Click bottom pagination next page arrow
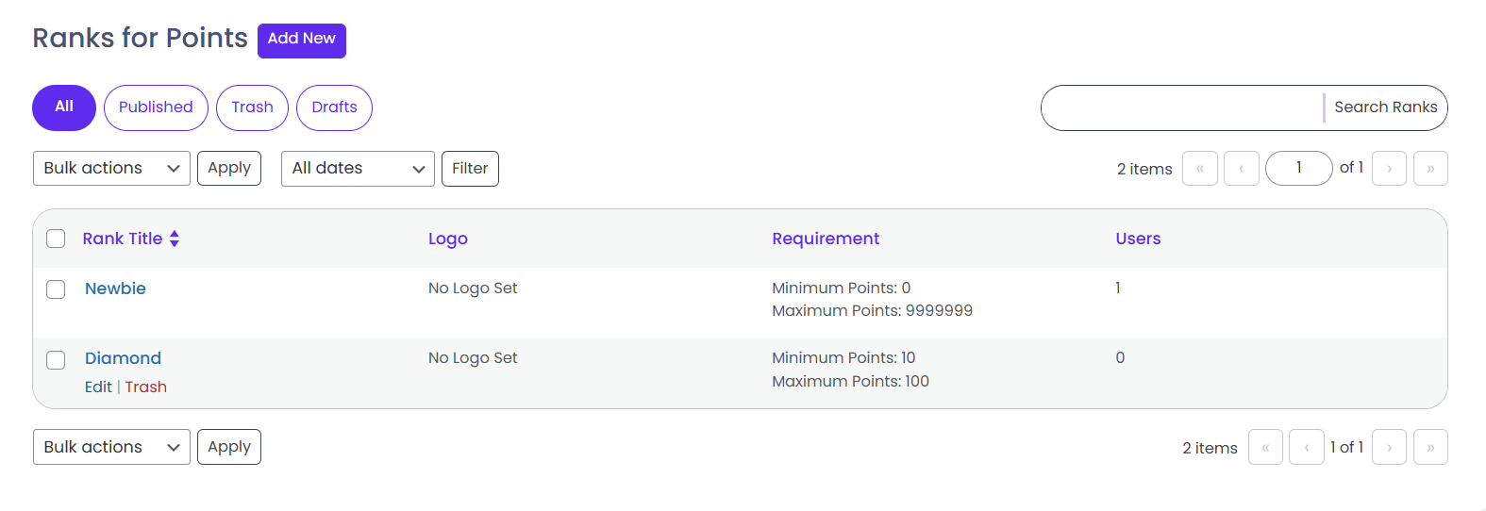 (1389, 448)
